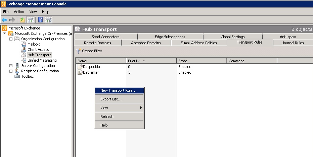Image resolution: width=313 pixels, height=157 pixels.
Task: Click priority value 1 for Disclaimer
Action: click(x=129, y=72)
